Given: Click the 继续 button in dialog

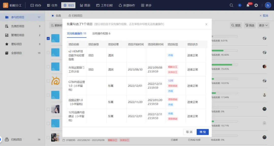Looking at the screenshot, I should (x=202, y=132).
